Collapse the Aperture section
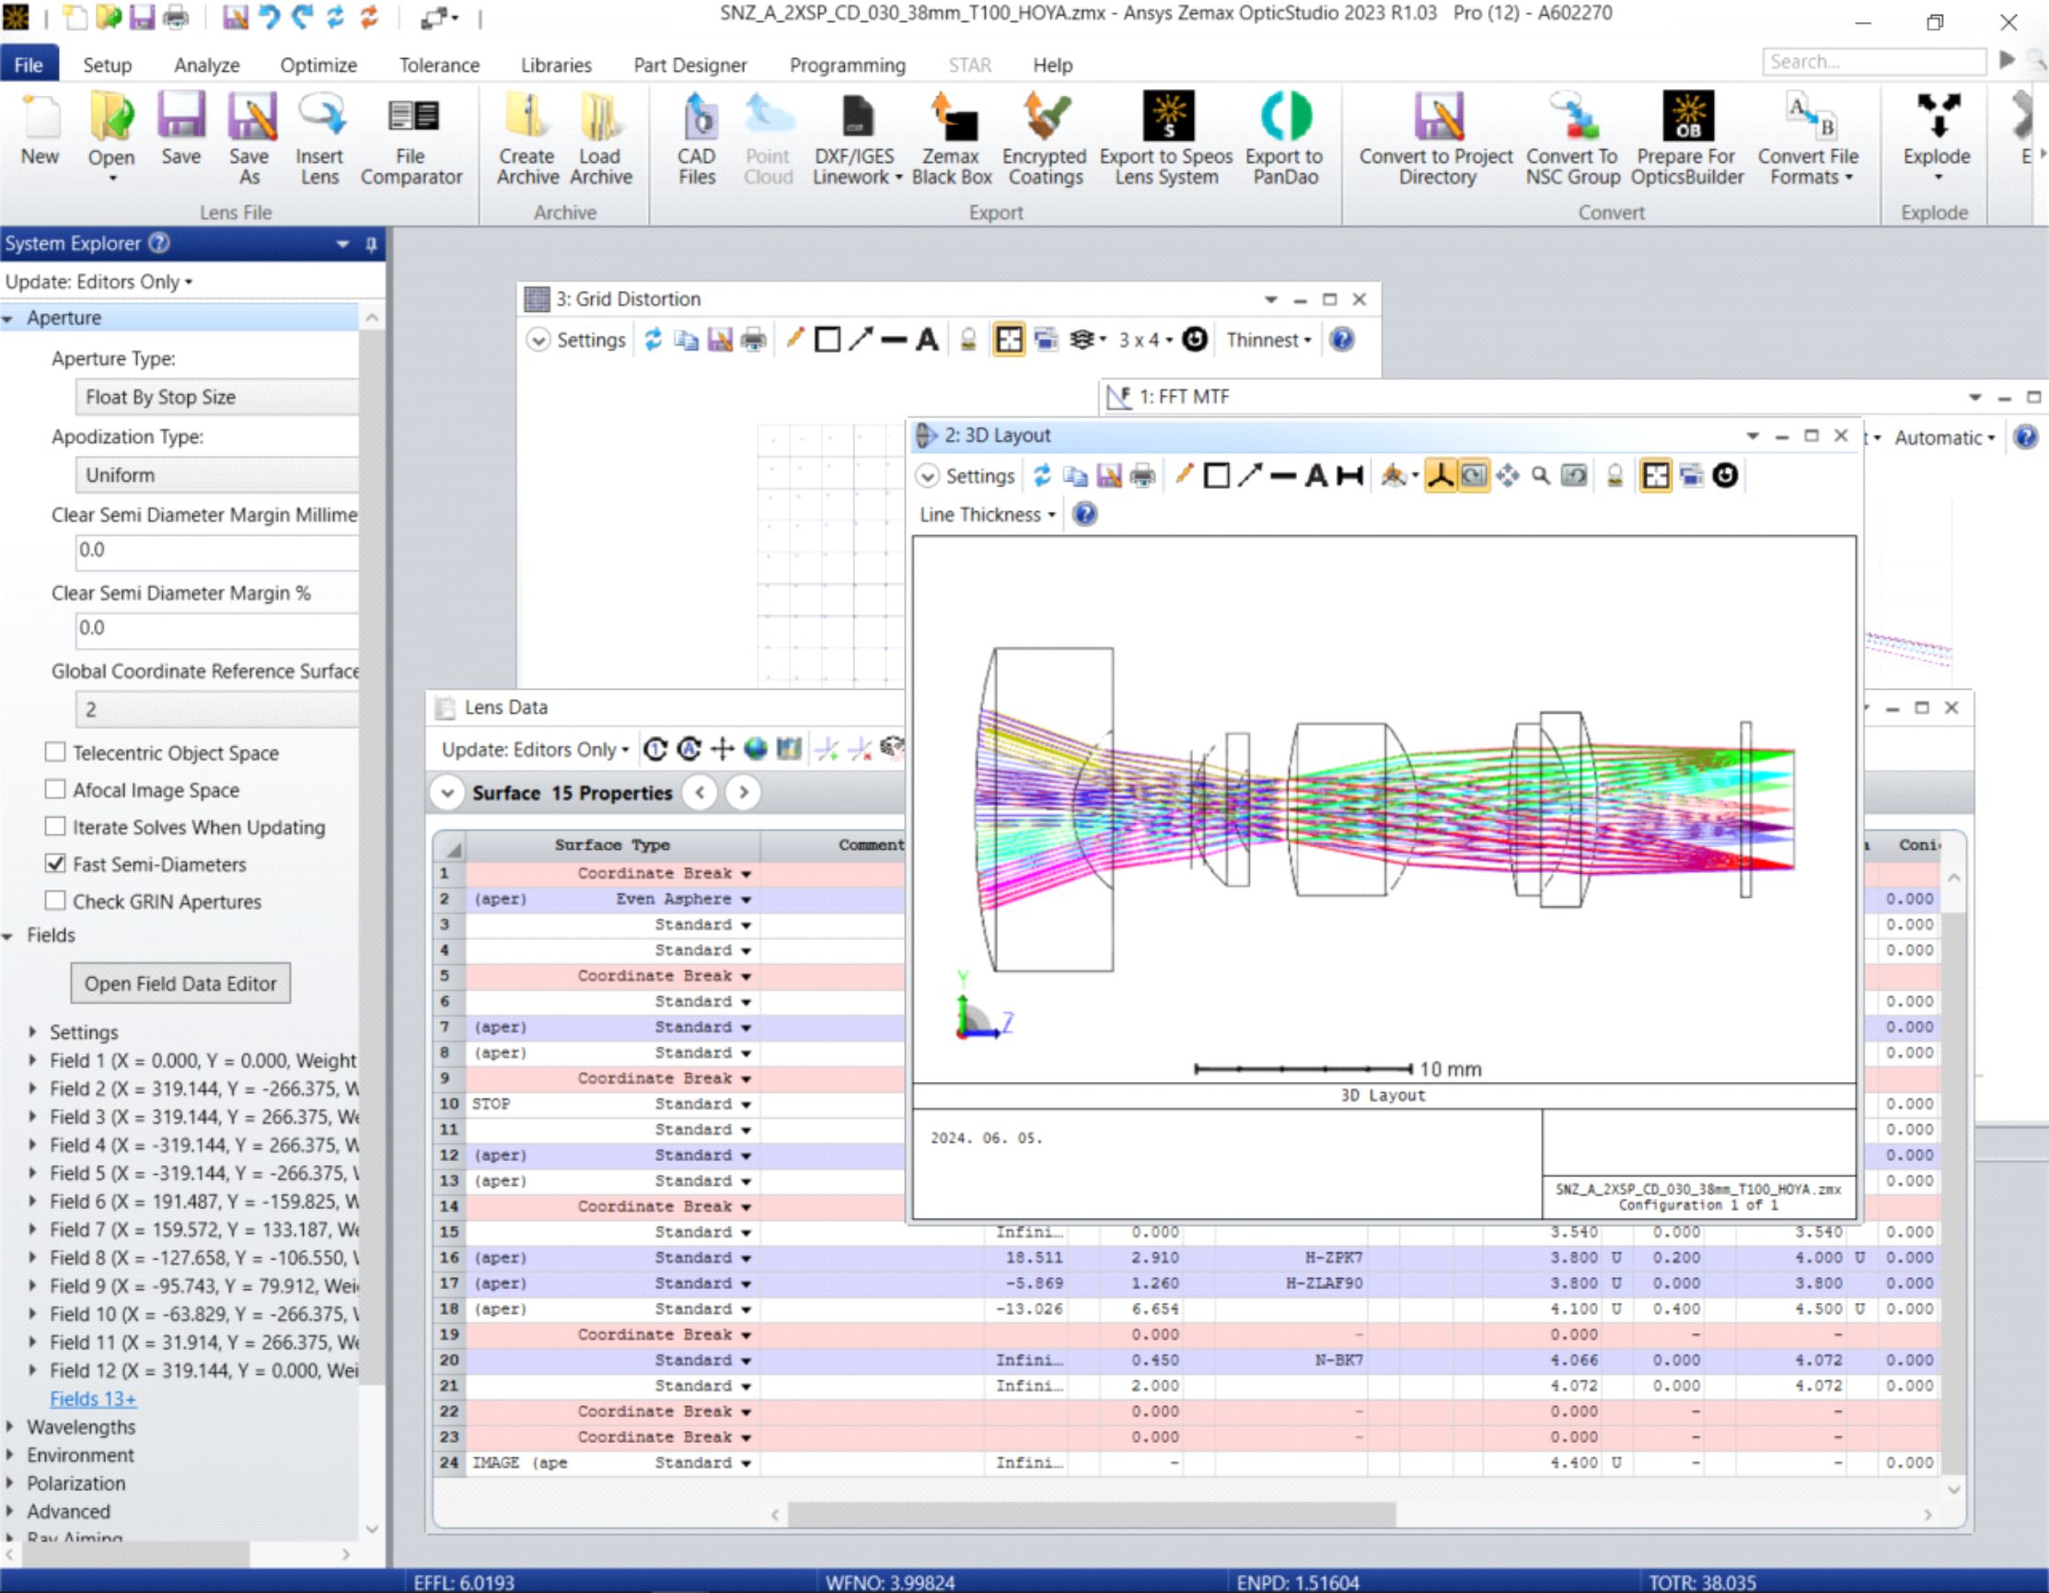Viewport: 2049px width, 1593px height. tap(8, 320)
